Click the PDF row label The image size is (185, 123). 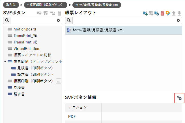pos(72,117)
